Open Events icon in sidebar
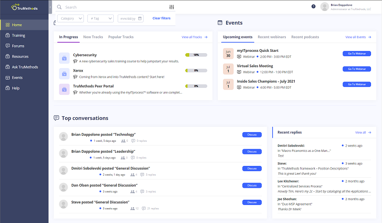This screenshot has width=382, height=223. 7,78
